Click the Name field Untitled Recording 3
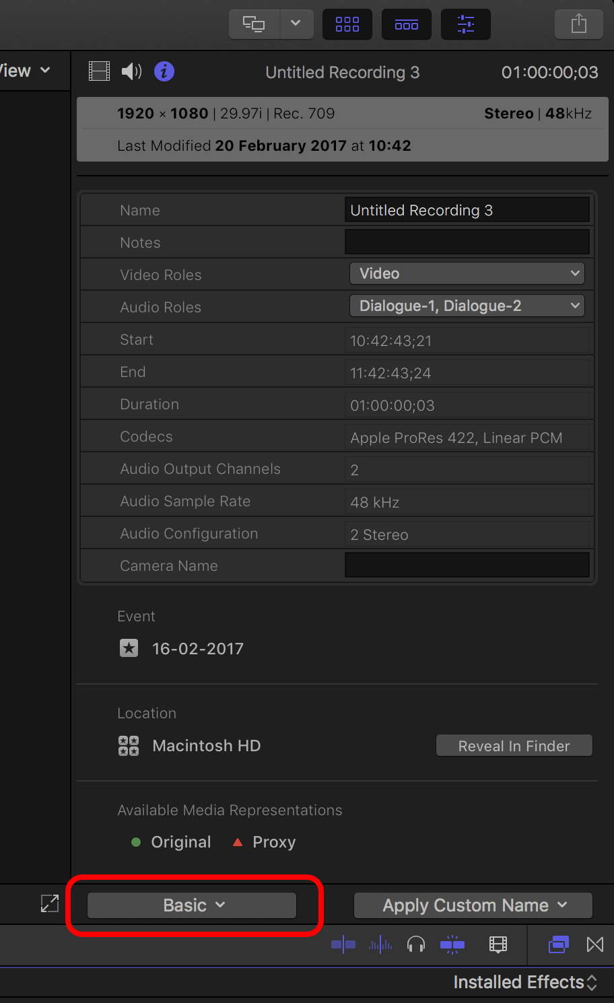The width and height of the screenshot is (614, 1003). click(x=467, y=210)
